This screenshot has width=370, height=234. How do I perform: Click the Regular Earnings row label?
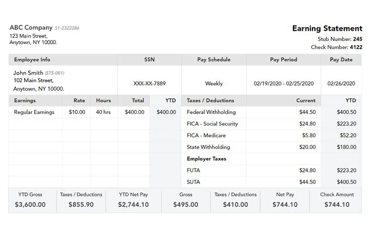click(34, 112)
